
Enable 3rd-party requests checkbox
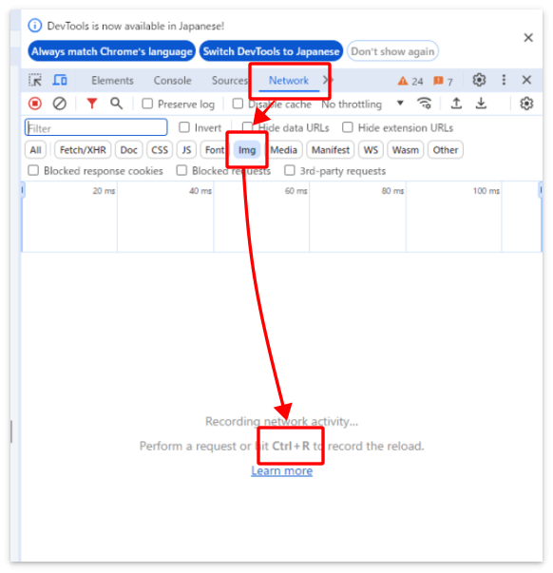pyautogui.click(x=290, y=170)
